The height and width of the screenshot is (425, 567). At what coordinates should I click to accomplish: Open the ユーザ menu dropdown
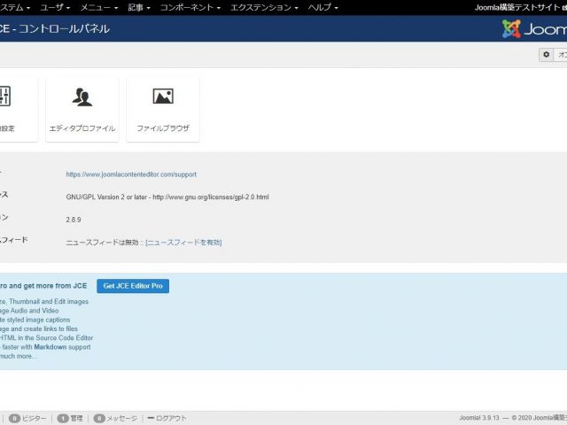(x=55, y=7)
